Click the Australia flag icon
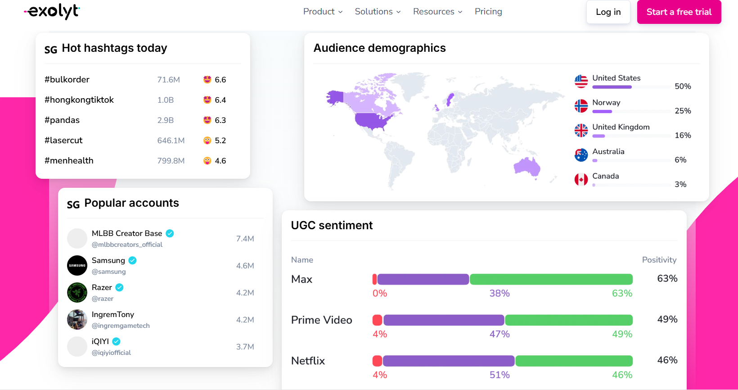Image resolution: width=738 pixels, height=390 pixels. pos(581,155)
